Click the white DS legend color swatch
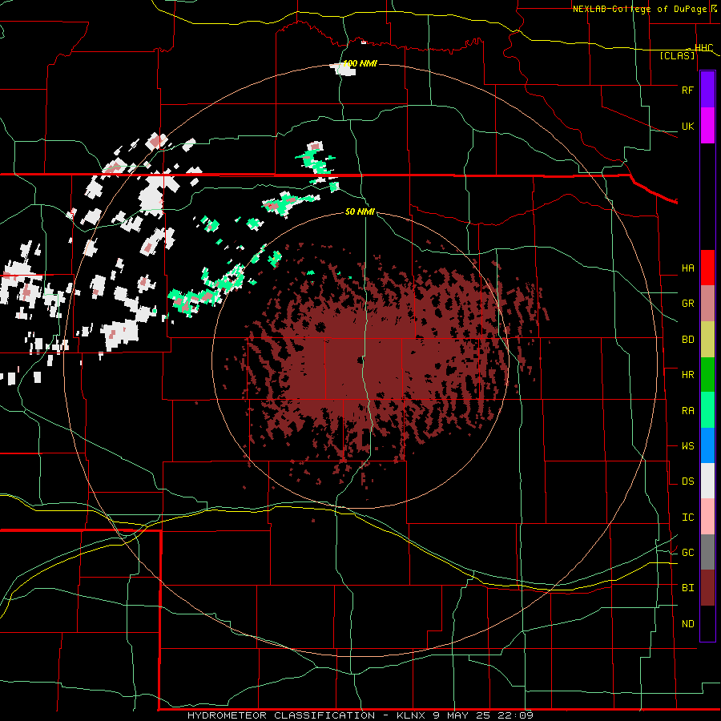The image size is (721, 721). point(707,481)
